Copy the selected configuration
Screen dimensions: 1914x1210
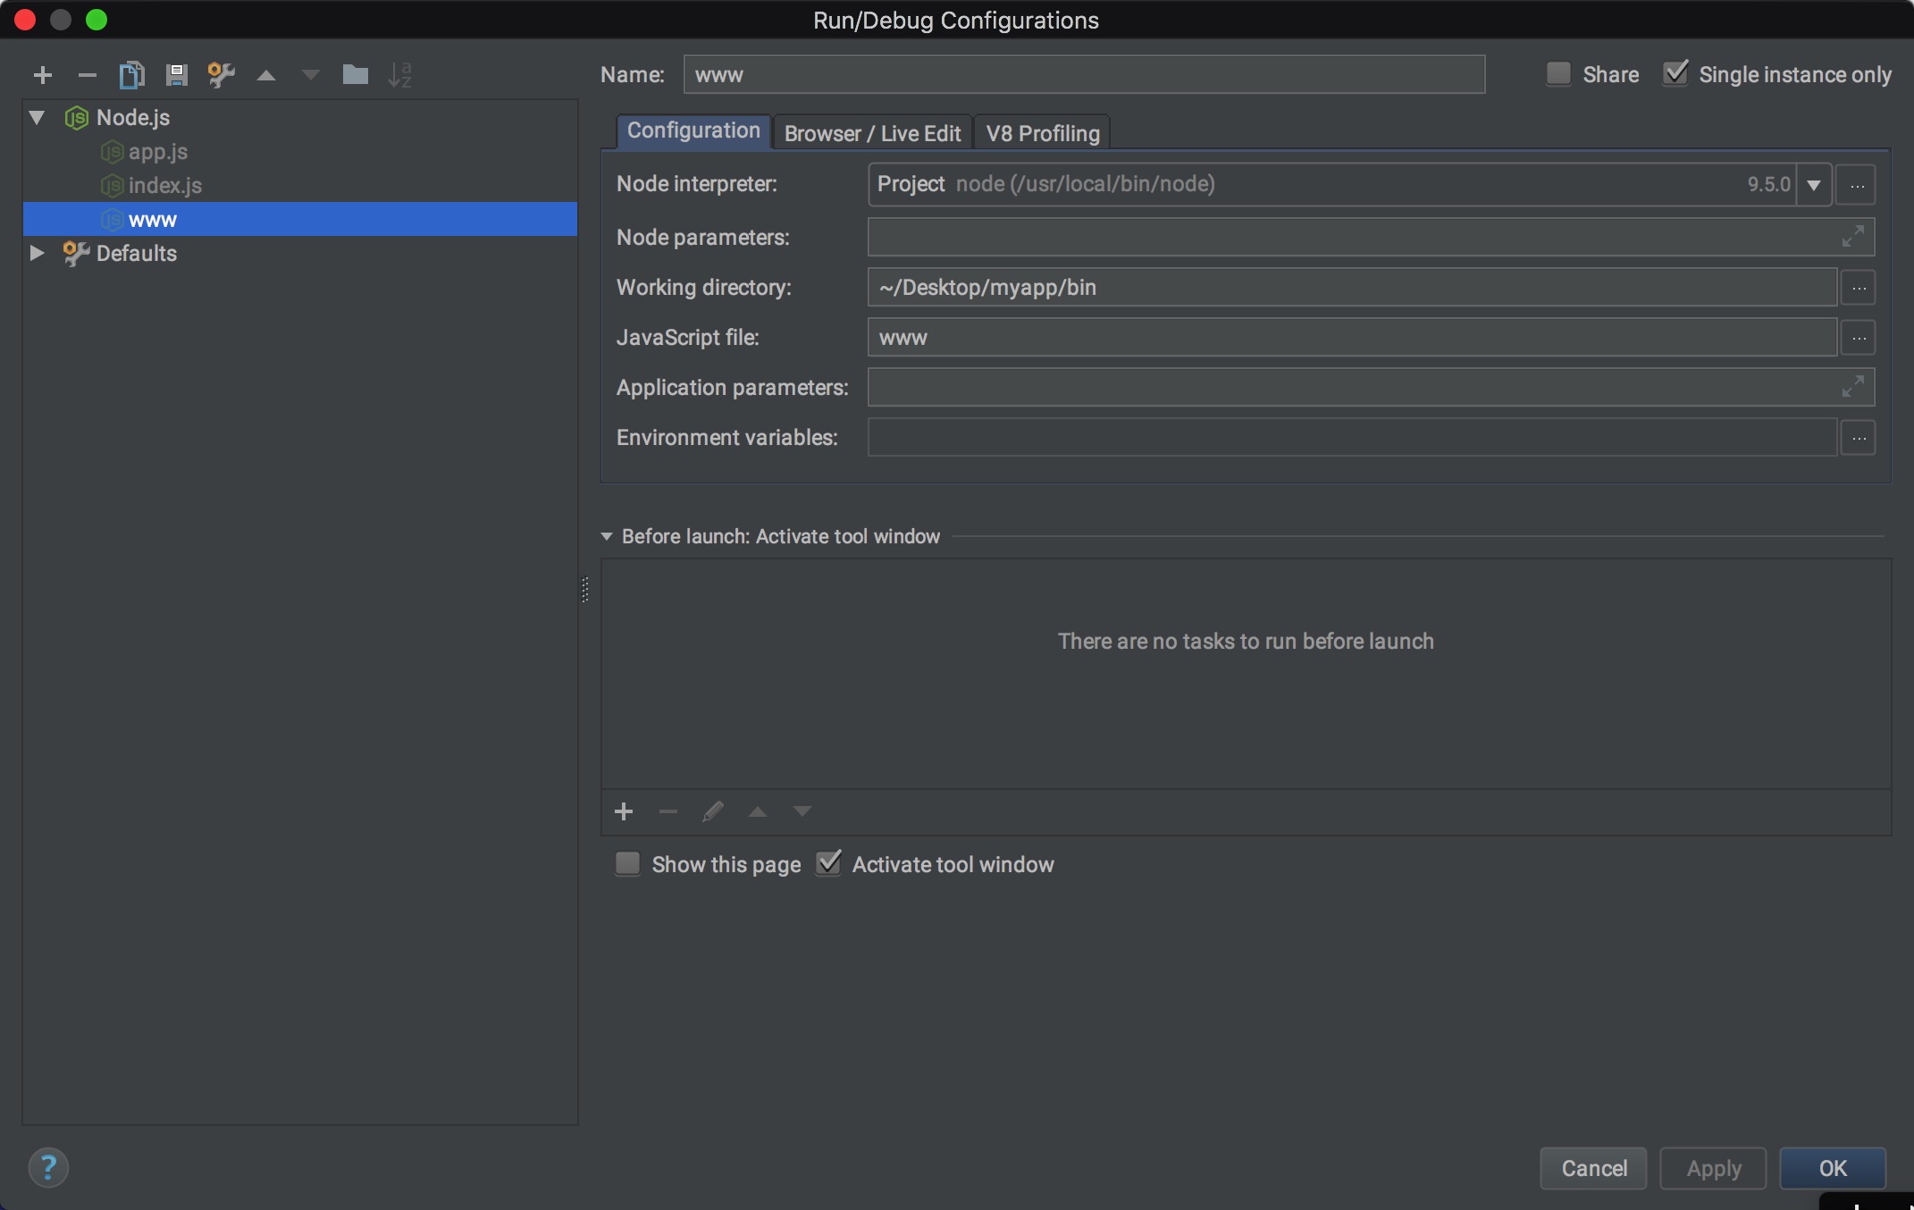[x=131, y=75]
